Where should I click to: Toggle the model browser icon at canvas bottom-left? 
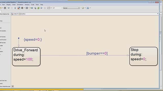pyautogui.click(x=12, y=86)
